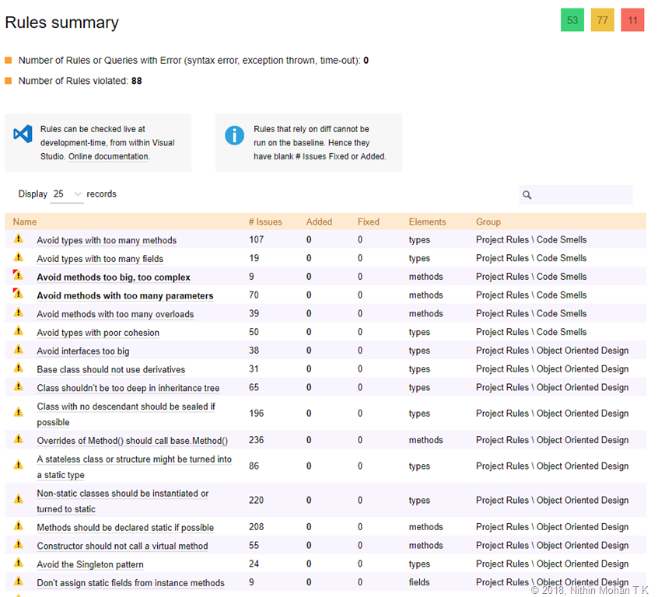Click the Visual Studio logo icon

pos(23,134)
